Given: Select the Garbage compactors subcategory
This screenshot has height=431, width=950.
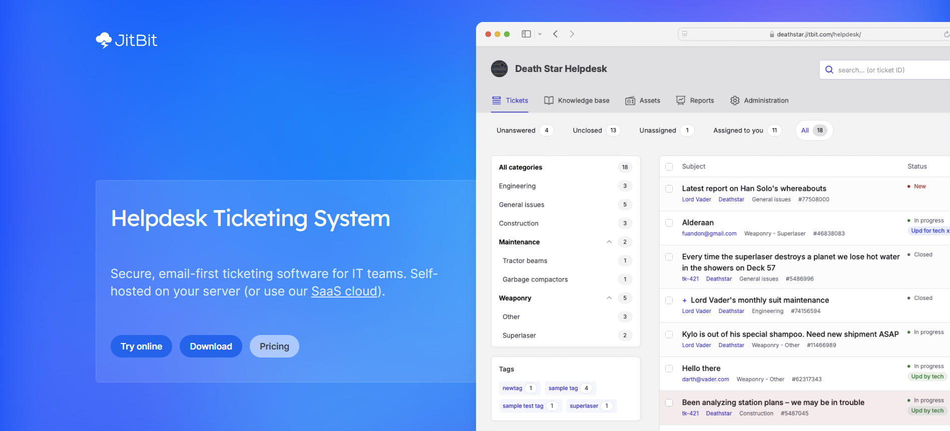Looking at the screenshot, I should (566, 279).
